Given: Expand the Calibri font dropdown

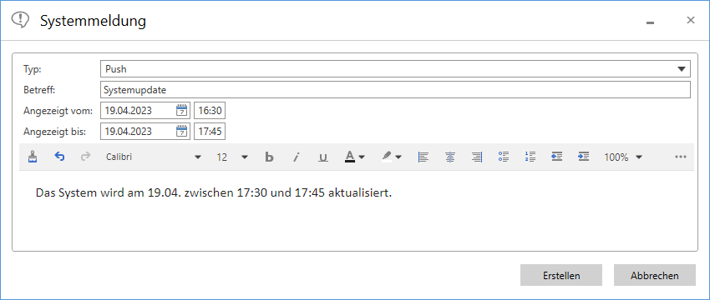Looking at the screenshot, I should tap(197, 157).
